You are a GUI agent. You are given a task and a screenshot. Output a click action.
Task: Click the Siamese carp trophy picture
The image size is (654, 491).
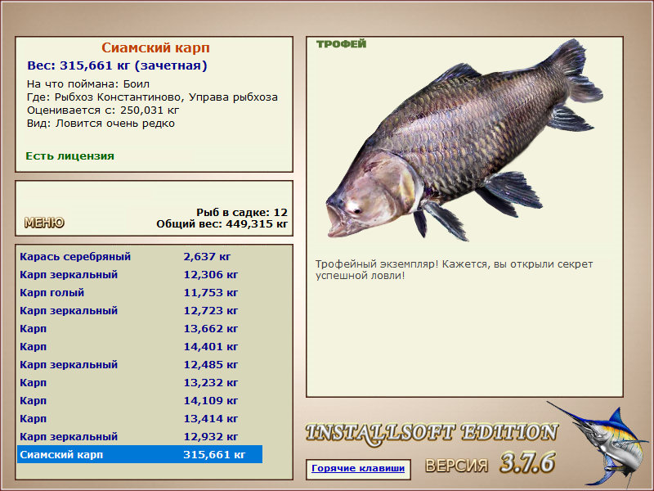(x=464, y=140)
